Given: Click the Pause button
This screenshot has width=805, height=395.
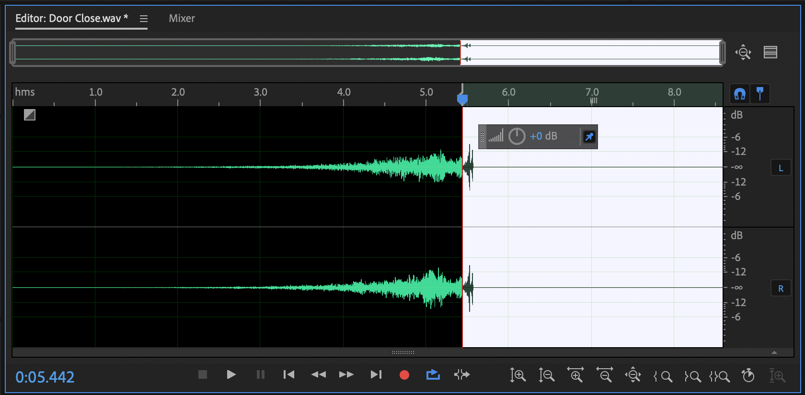Looking at the screenshot, I should tap(261, 374).
